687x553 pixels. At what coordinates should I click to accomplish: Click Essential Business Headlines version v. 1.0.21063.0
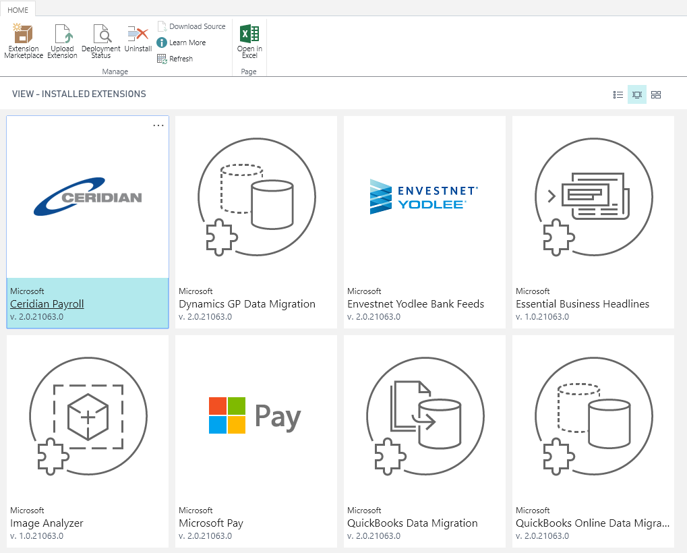click(543, 316)
